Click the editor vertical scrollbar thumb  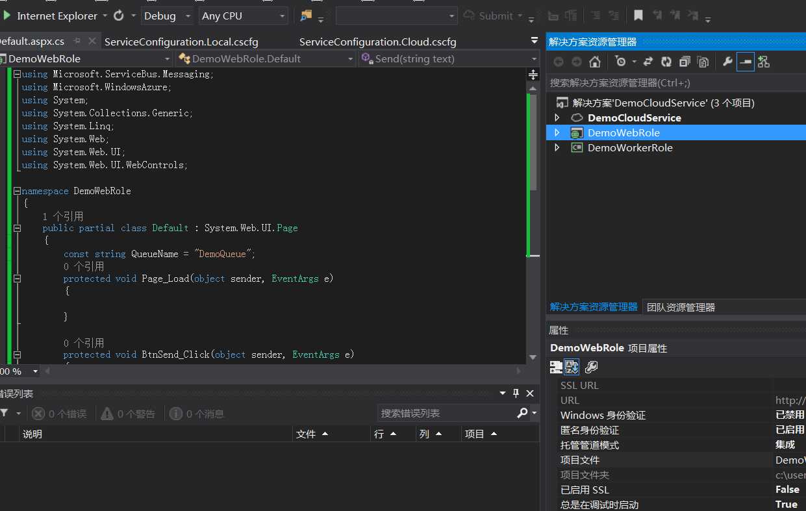[533, 142]
